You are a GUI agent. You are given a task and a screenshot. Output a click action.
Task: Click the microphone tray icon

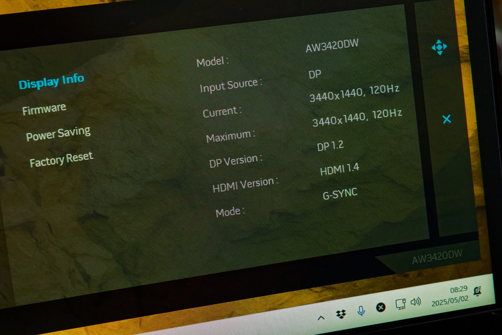(361, 310)
